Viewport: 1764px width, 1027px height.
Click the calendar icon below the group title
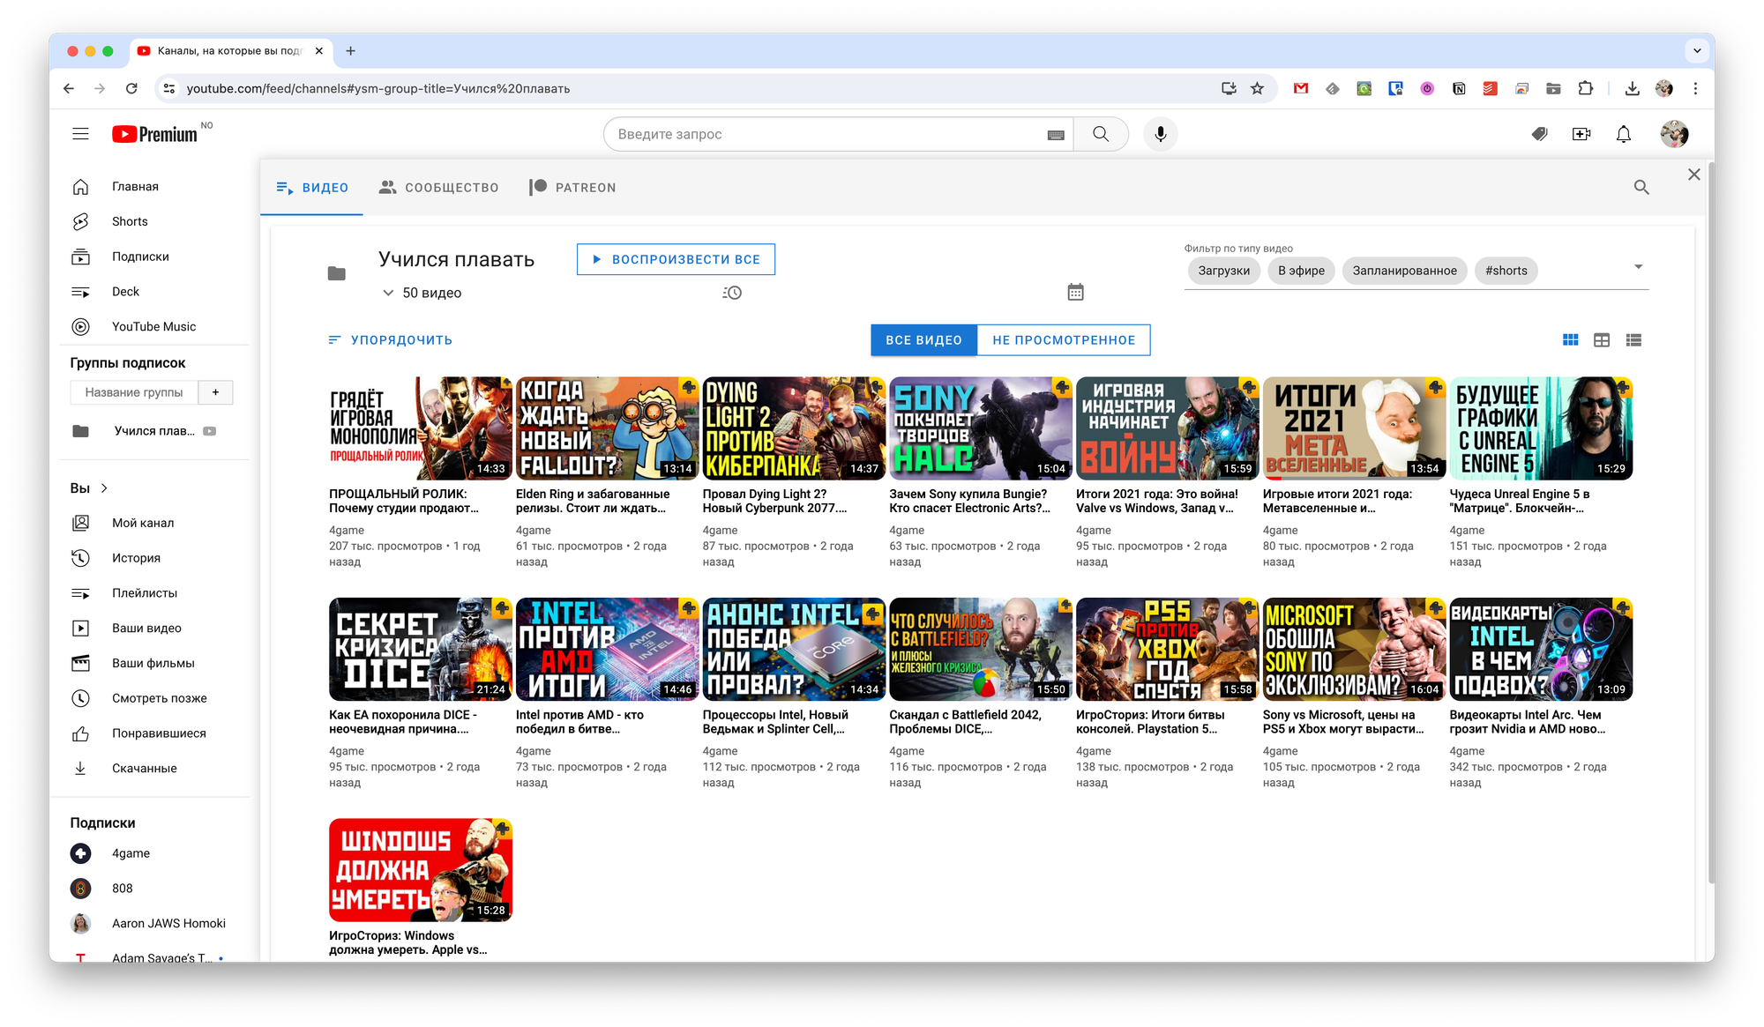[x=1075, y=292]
